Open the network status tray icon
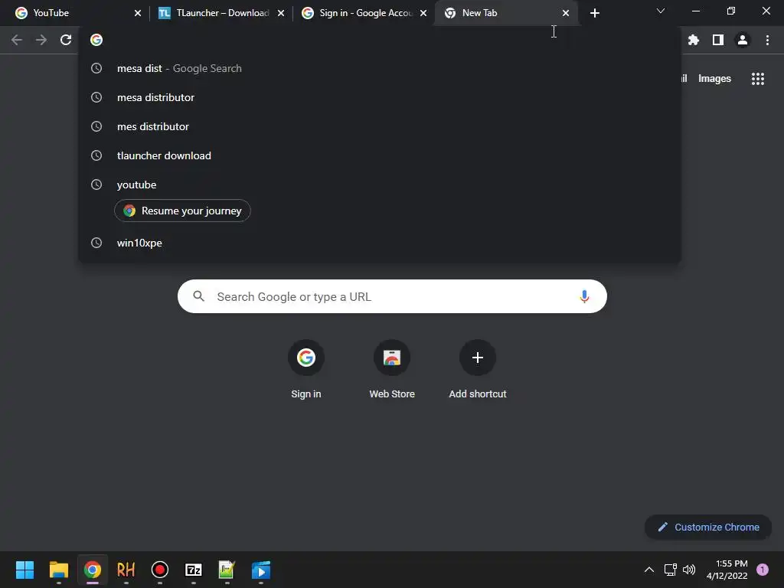Viewport: 784px width, 588px height. [x=670, y=570]
